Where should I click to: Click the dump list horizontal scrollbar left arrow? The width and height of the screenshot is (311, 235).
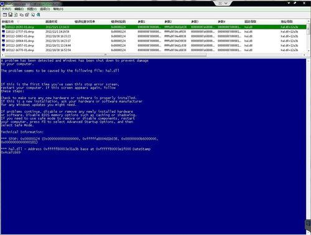pos(2,55)
